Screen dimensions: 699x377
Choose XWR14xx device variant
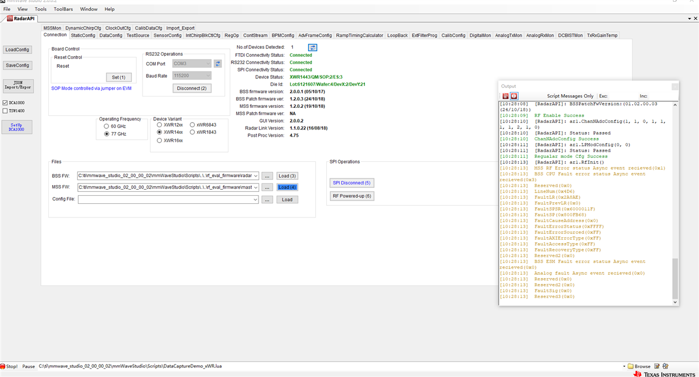160,132
